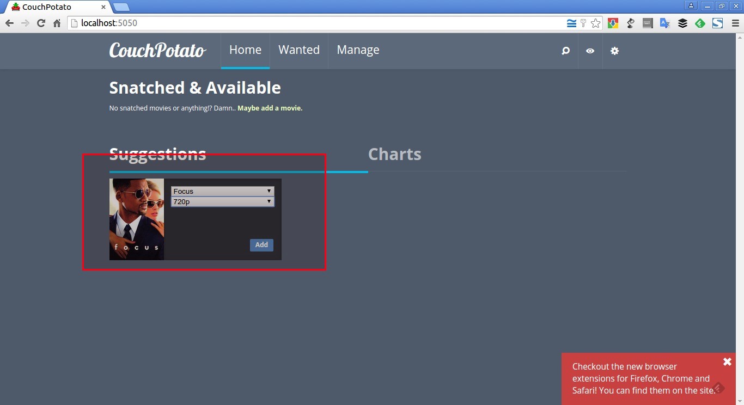Open the CouchPotato search icon

click(565, 51)
